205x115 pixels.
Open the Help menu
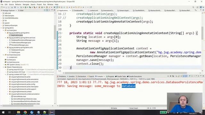pyautogui.click(x=56, y=4)
